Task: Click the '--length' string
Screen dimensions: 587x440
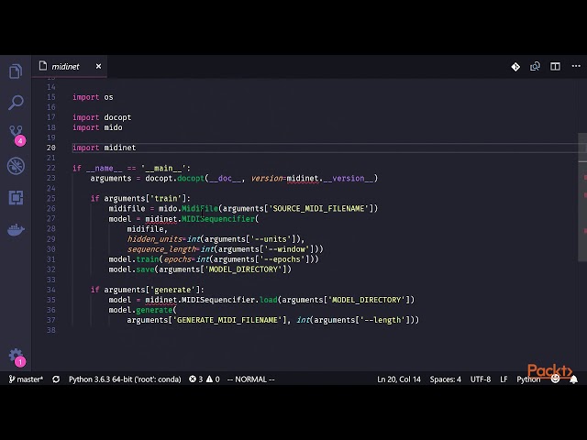Action: (x=381, y=320)
